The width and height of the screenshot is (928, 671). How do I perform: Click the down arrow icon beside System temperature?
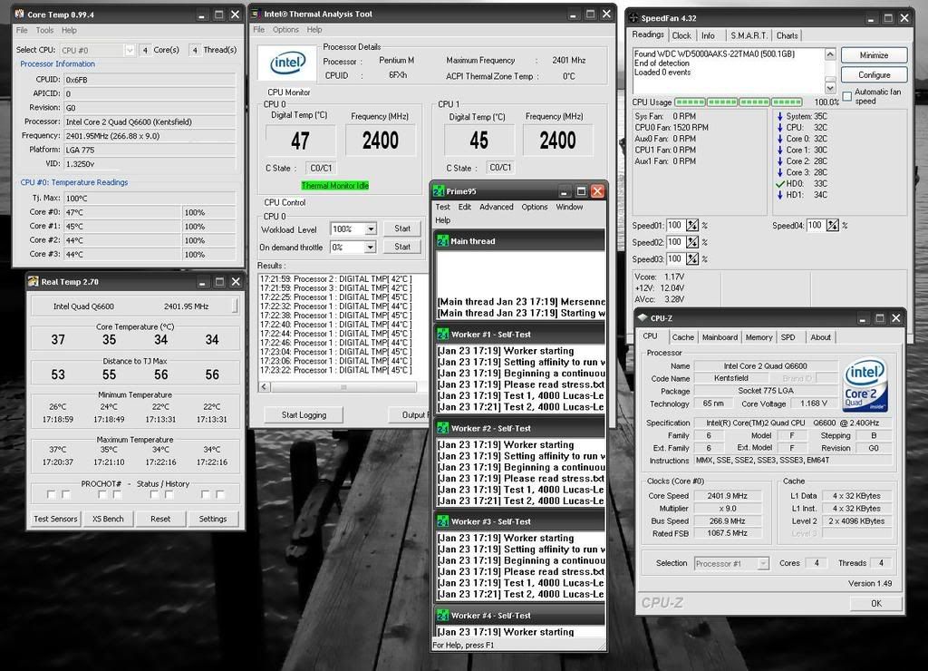tap(780, 116)
